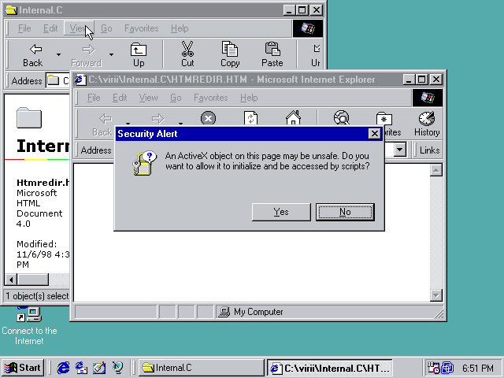Launch Internet Explorer from Quick Launch
504x378 pixels.
point(63,368)
